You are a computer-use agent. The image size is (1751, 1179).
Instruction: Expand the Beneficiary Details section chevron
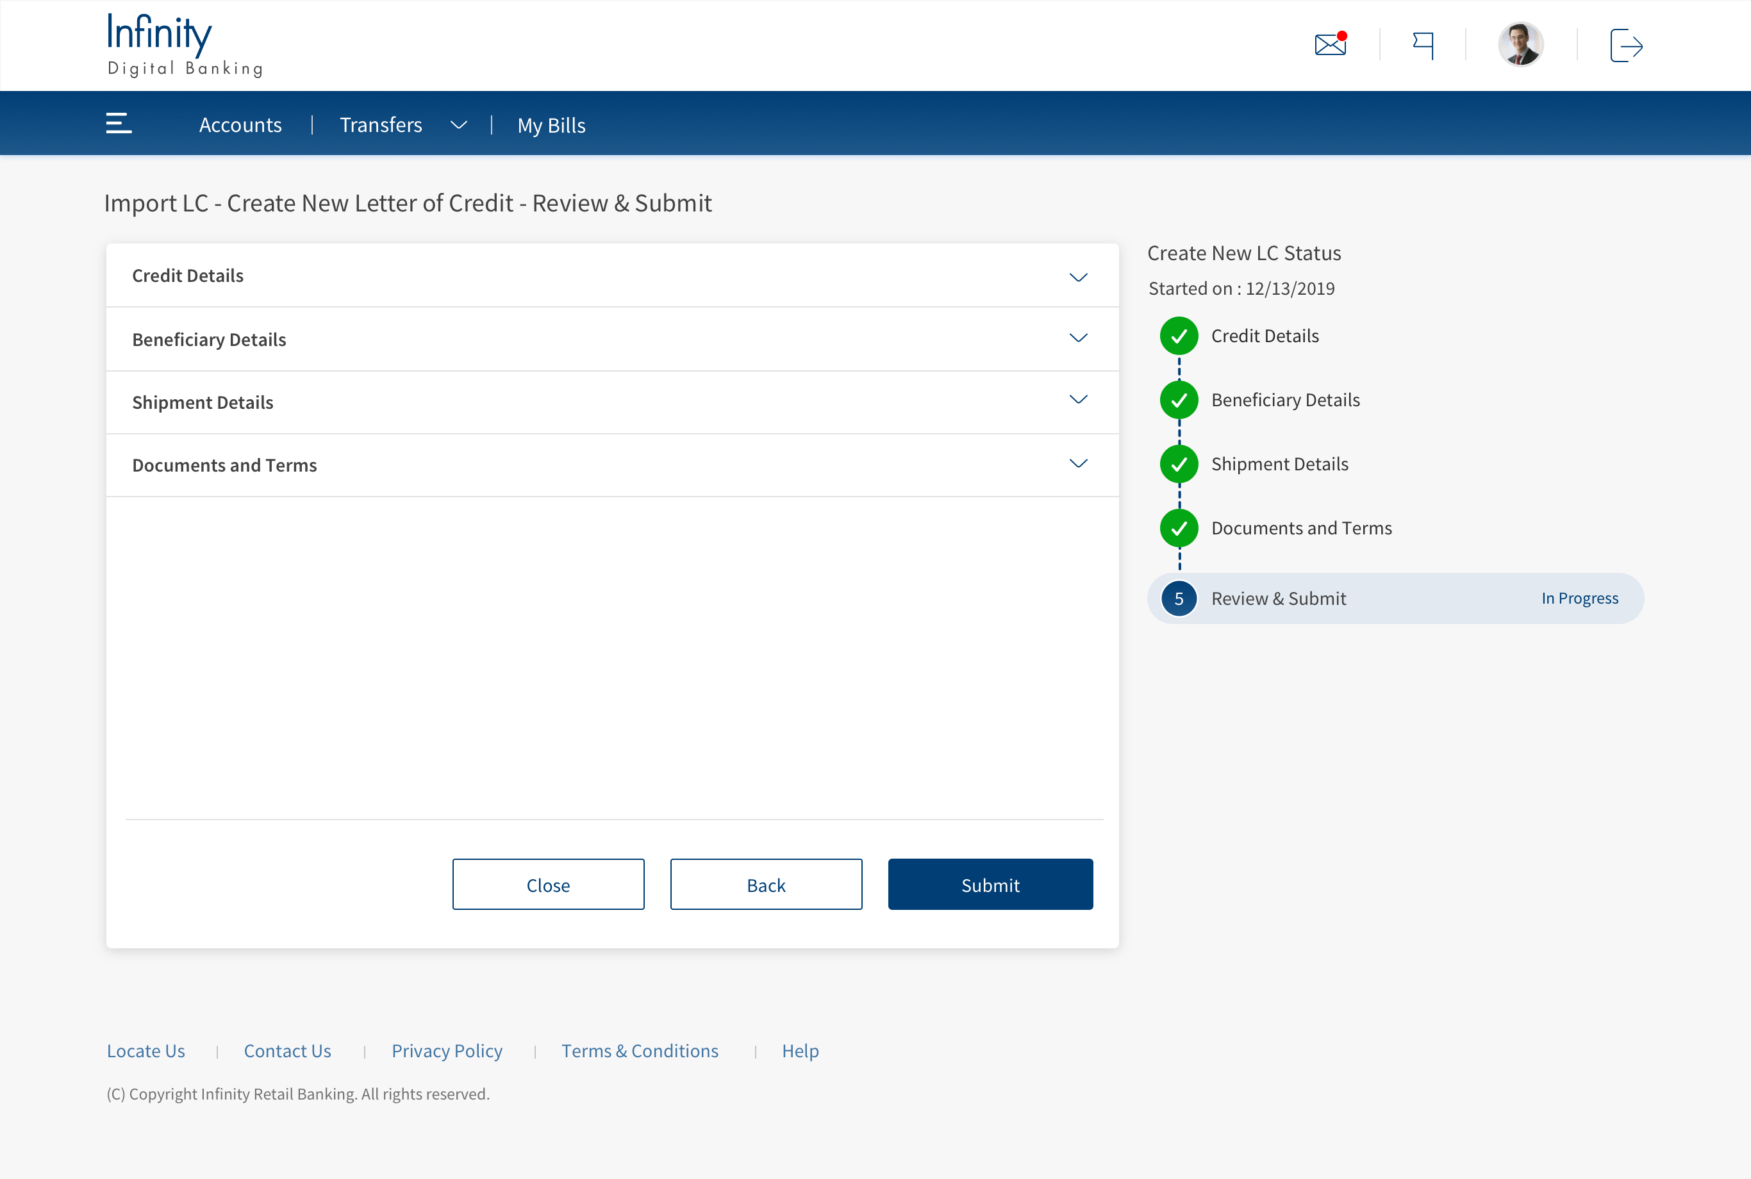[1078, 338]
